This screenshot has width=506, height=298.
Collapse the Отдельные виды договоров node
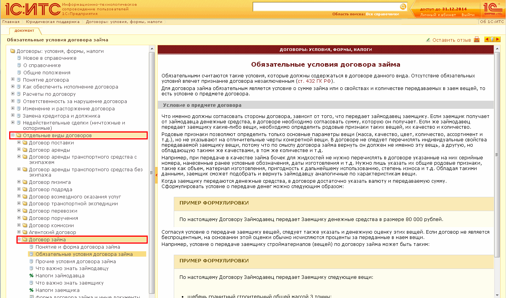coord(13,135)
